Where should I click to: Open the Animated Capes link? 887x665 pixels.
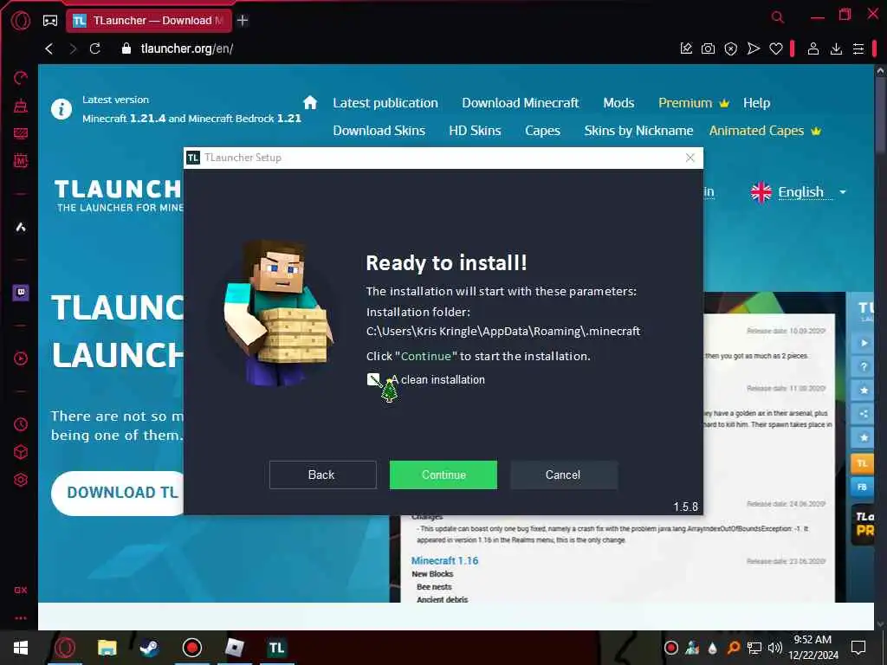pos(765,131)
